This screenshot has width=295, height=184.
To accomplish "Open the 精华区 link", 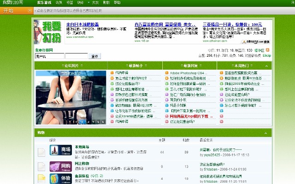I will 259,50.
